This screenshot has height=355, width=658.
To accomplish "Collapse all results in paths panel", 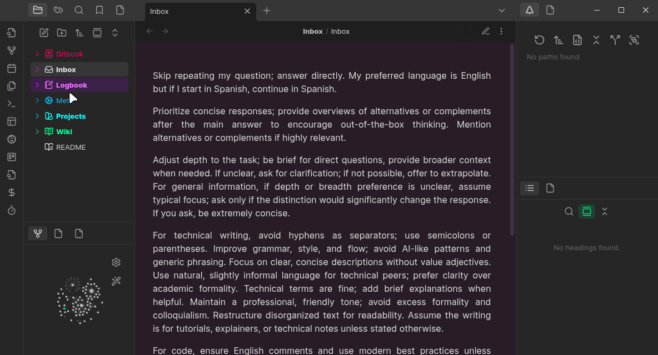I will pyautogui.click(x=596, y=40).
